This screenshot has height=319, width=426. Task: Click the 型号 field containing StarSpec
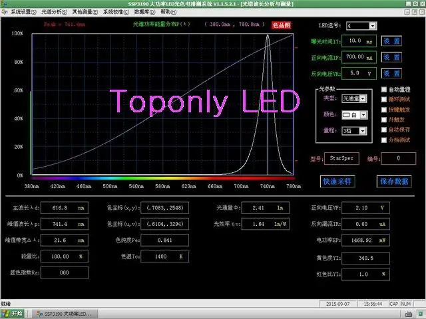341,158
